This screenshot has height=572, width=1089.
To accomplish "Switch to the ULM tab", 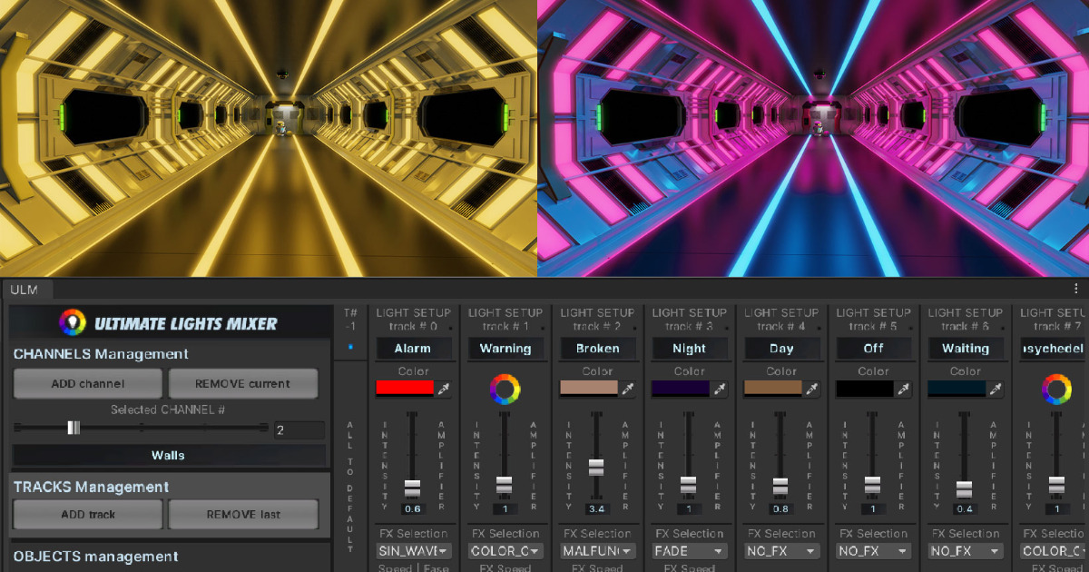I will point(25,291).
